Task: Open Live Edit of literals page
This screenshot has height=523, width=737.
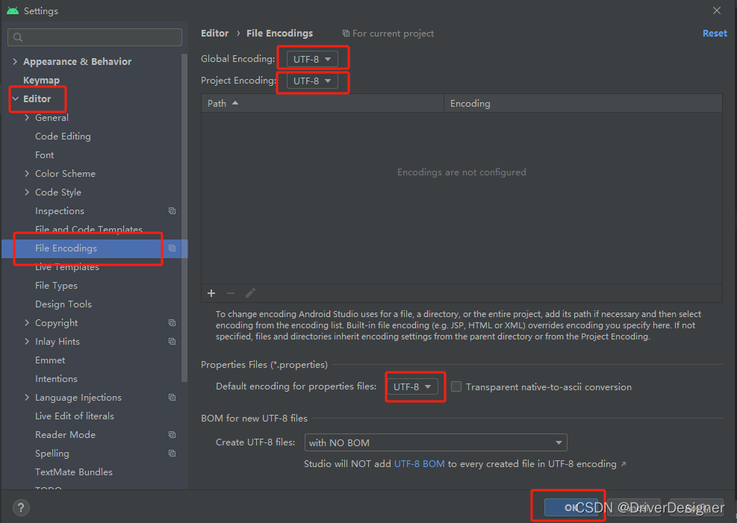Action: coord(75,416)
